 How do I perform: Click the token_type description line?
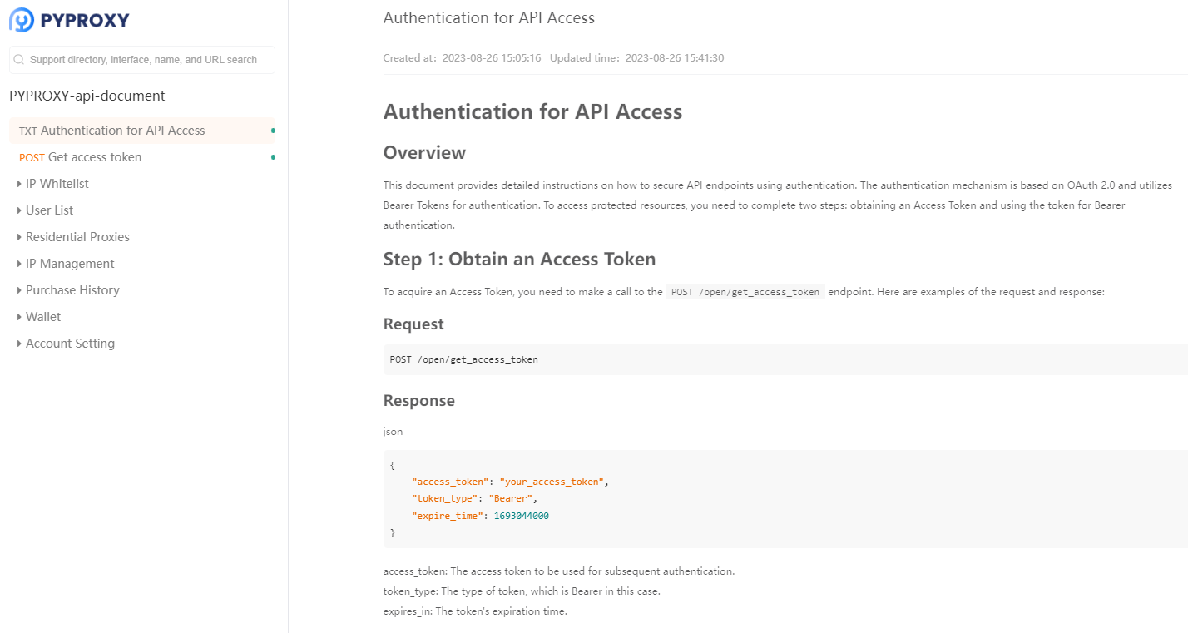click(x=522, y=591)
